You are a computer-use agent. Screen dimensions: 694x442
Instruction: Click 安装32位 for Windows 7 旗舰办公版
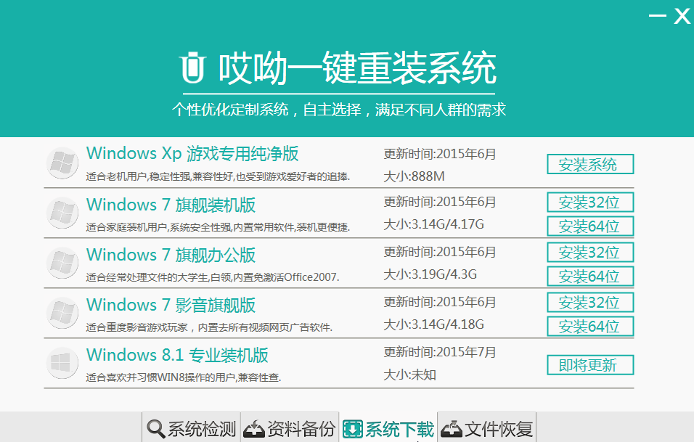click(589, 252)
